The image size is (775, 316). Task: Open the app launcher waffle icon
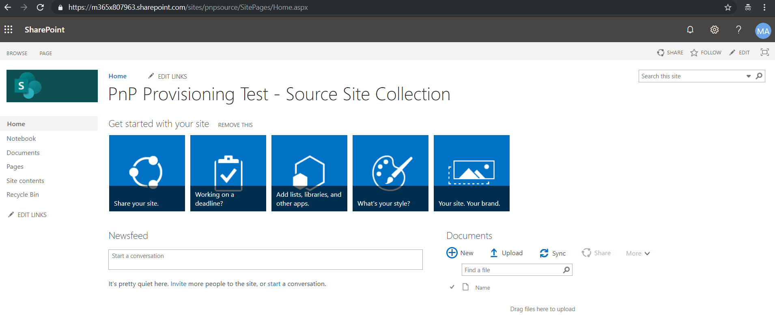click(9, 30)
